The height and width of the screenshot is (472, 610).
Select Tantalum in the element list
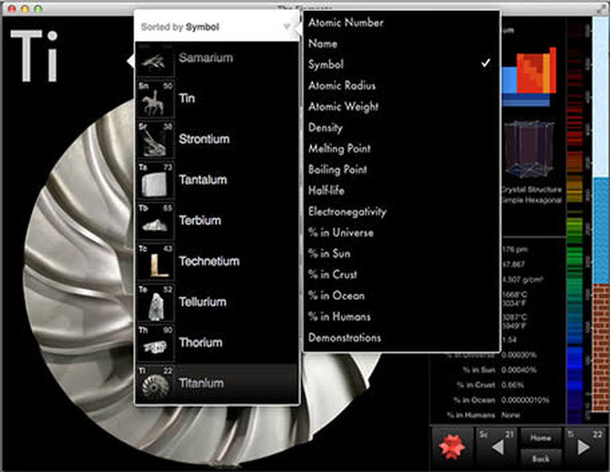[217, 180]
